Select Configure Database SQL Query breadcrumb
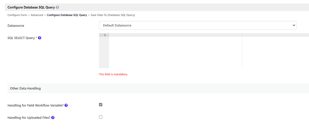 pyautogui.click(x=67, y=15)
